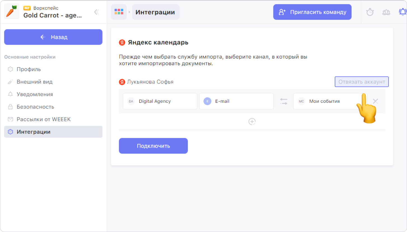Click the Подключить button
Screen dimensions: 407x232
[153, 146]
